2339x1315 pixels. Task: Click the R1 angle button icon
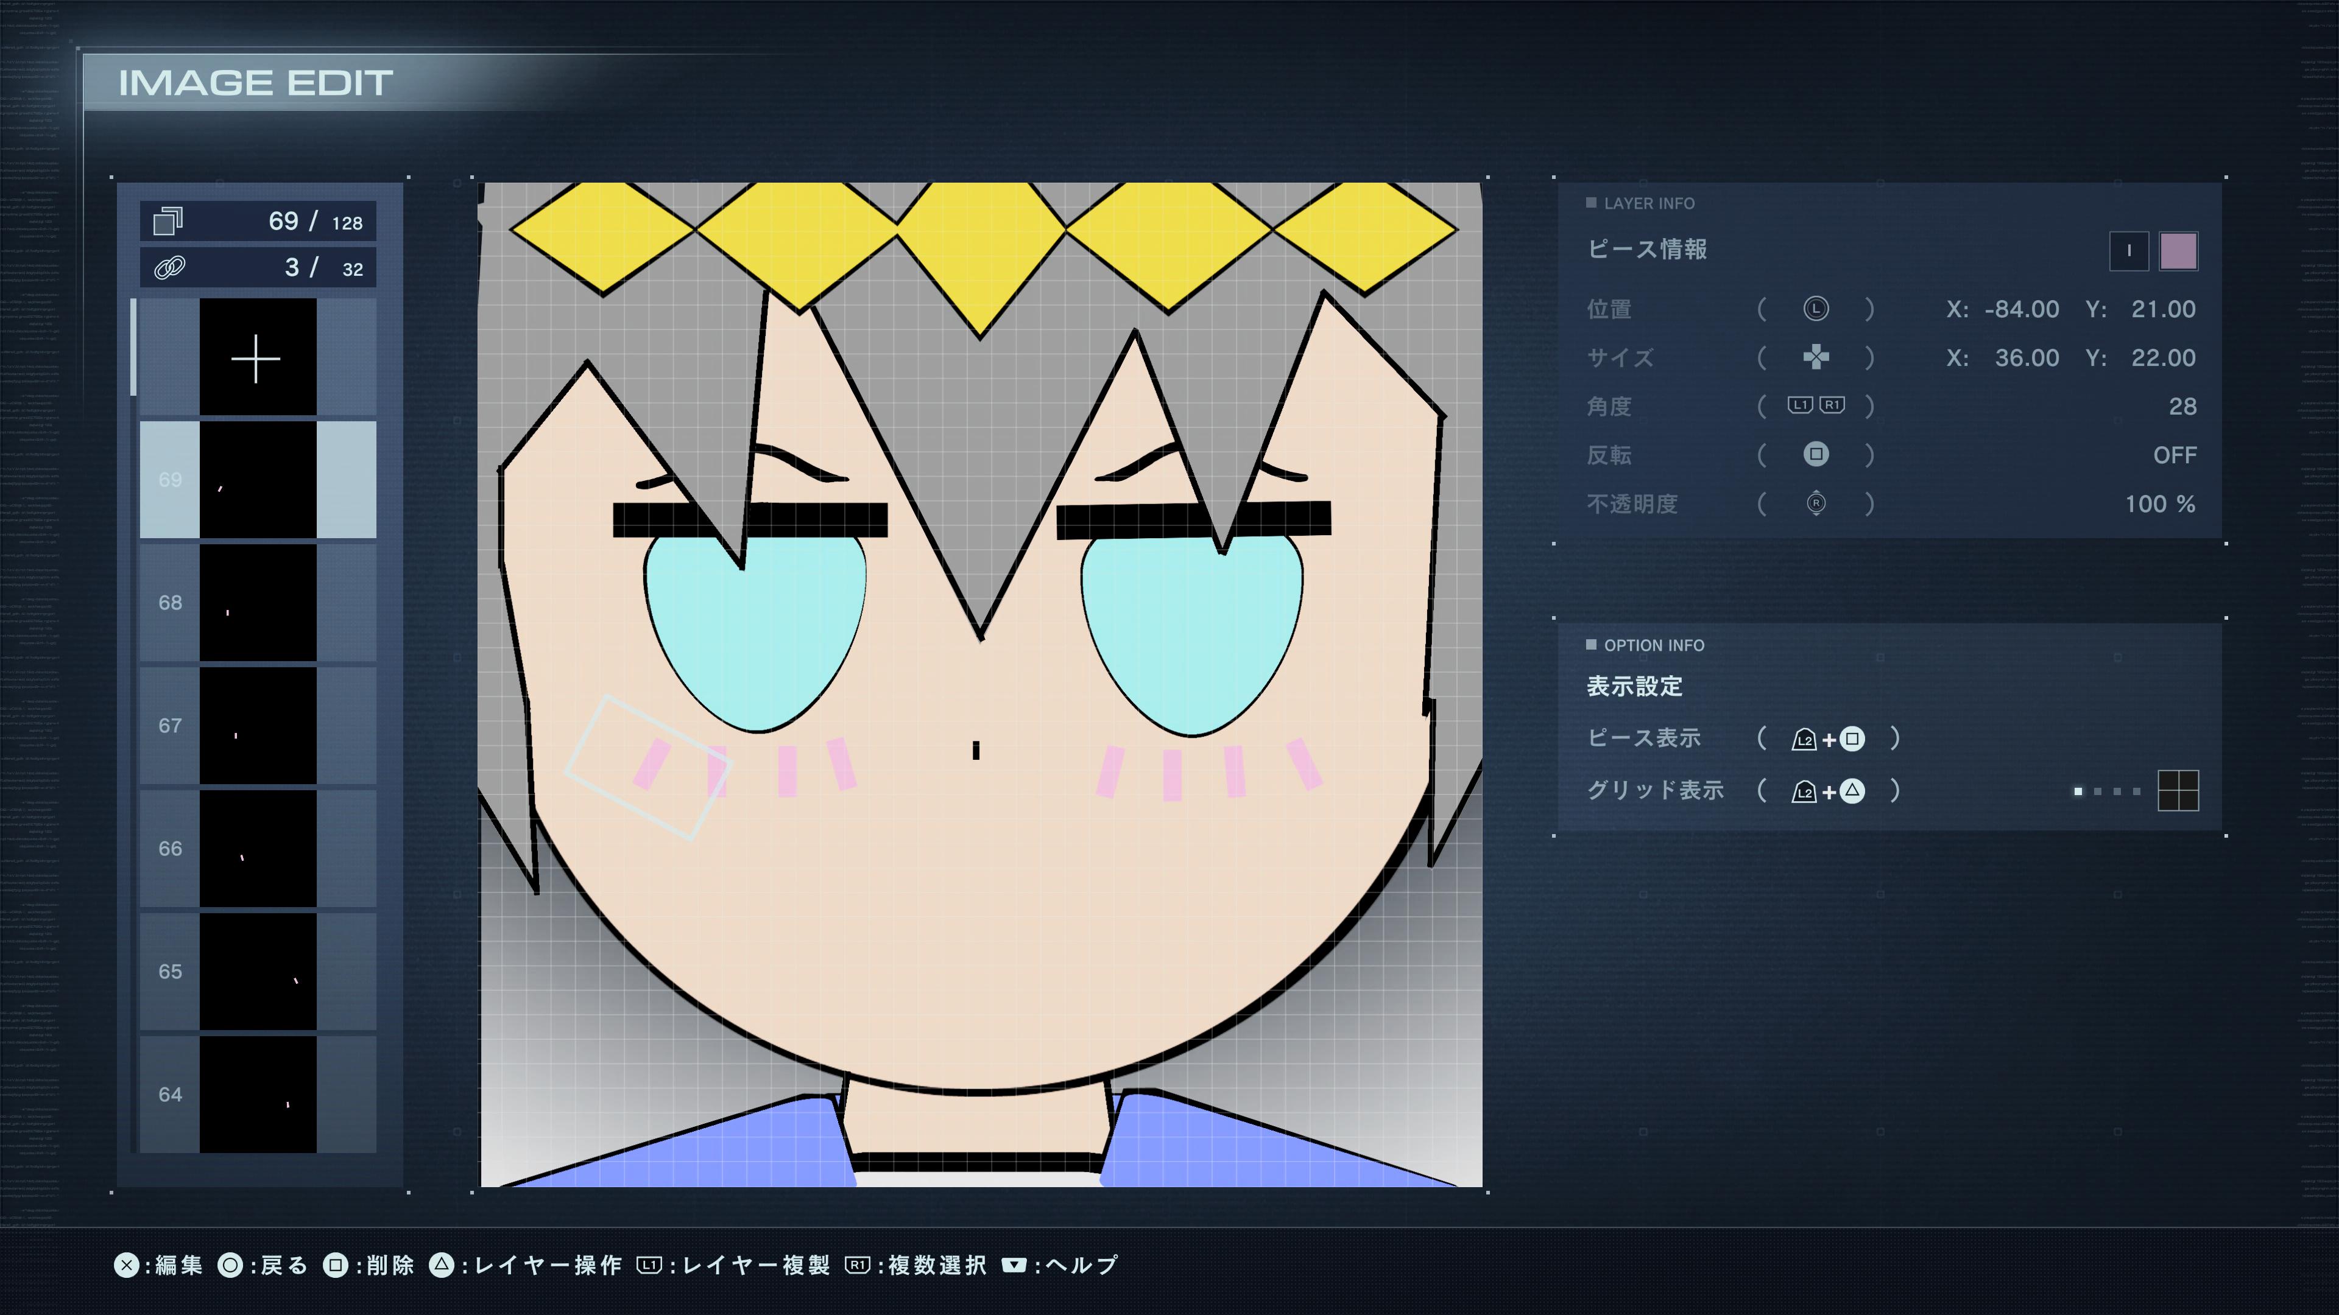click(1832, 405)
